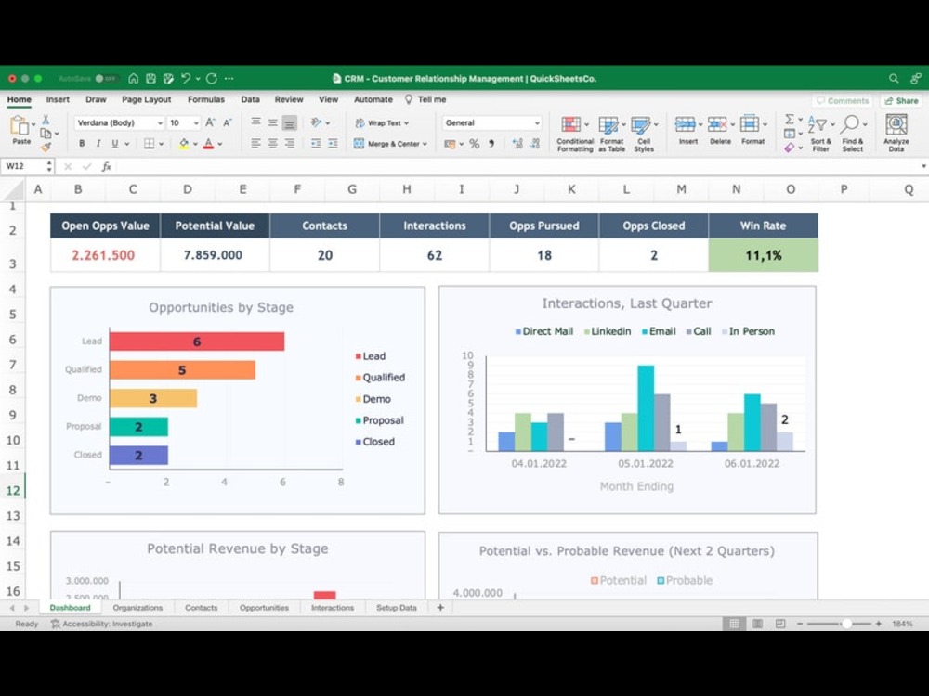Switch to Normal view in status bar
Screen dimensions: 929x696
(x=734, y=624)
